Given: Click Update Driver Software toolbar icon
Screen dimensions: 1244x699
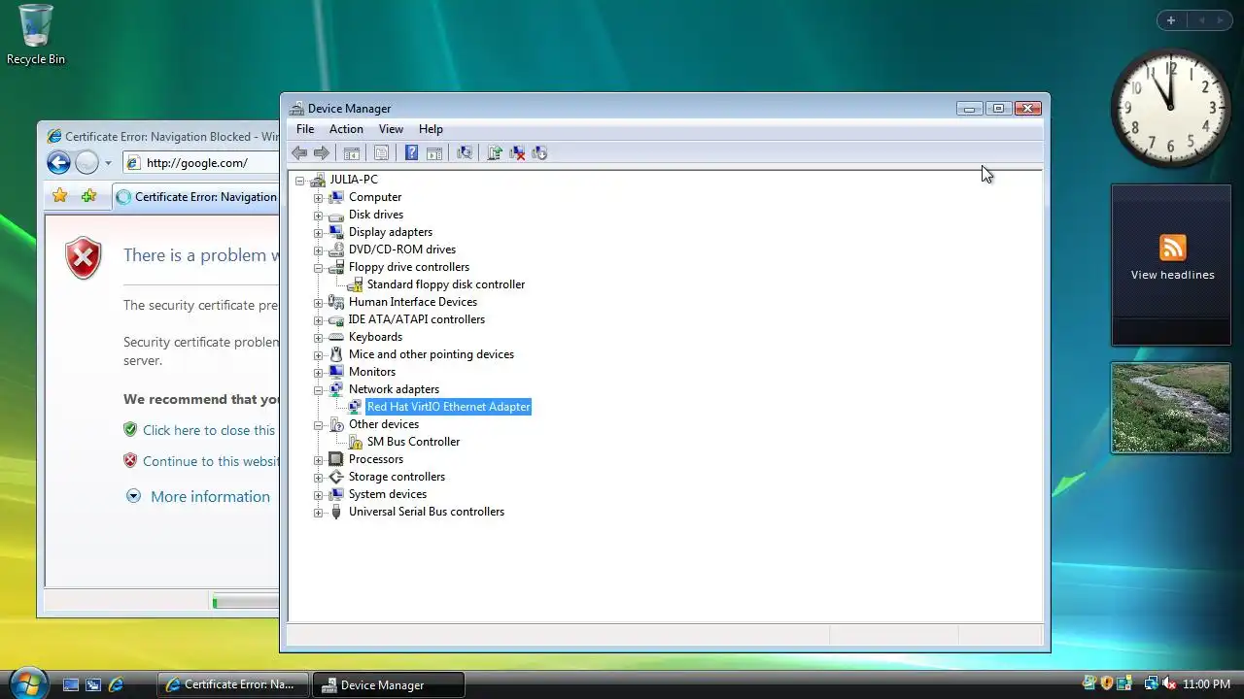Looking at the screenshot, I should pos(495,152).
